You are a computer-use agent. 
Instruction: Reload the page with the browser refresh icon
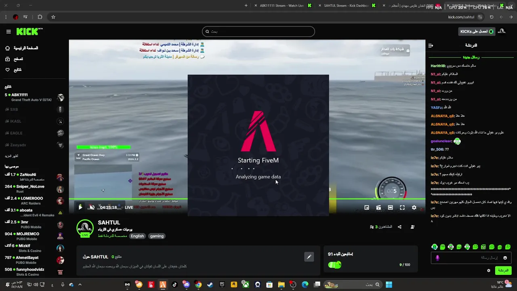click(492, 17)
